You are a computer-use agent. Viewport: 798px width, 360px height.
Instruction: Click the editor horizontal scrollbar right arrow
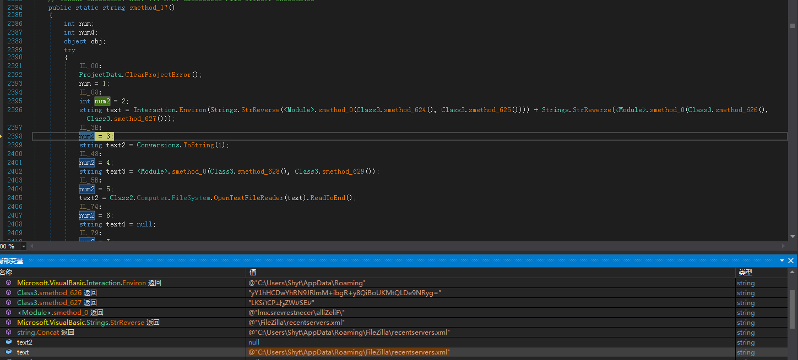coord(784,246)
